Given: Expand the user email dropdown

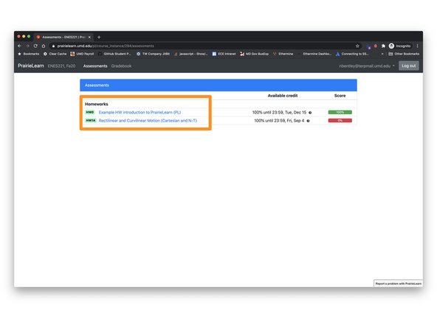Looking at the screenshot, I should click(x=367, y=66).
